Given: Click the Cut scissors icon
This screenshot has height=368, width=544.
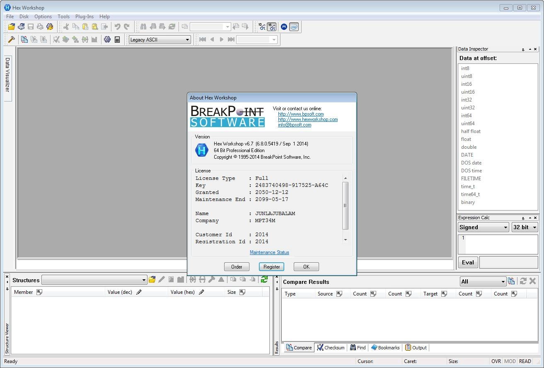Looking at the screenshot, I should [66, 27].
